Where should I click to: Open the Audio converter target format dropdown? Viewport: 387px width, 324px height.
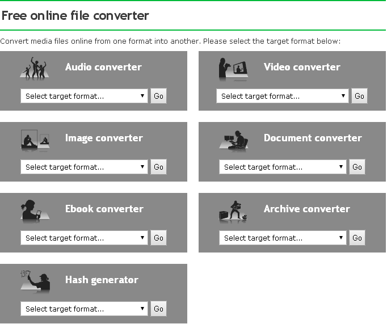pos(84,96)
